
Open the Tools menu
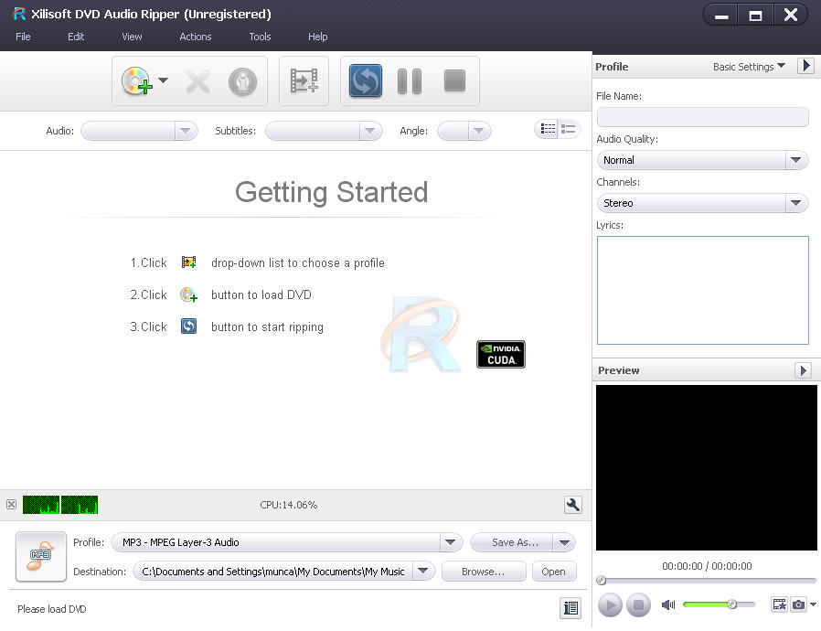coord(260,37)
